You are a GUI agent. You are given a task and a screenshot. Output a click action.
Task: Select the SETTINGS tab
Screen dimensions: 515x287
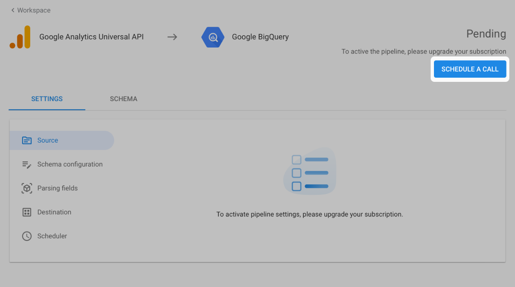click(47, 99)
